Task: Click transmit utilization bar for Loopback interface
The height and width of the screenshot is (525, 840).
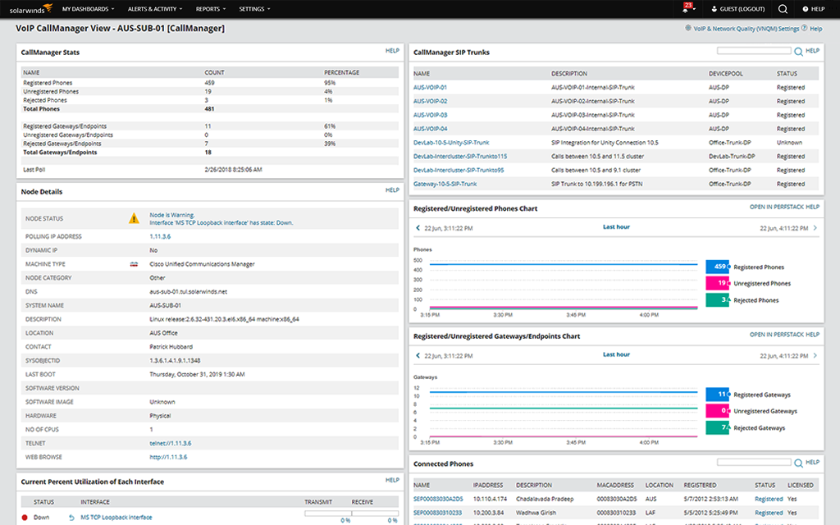Action: tap(328, 514)
